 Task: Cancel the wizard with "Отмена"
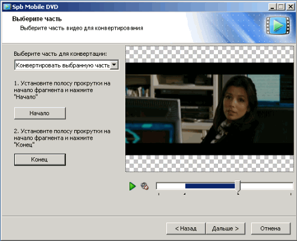click(x=271, y=229)
